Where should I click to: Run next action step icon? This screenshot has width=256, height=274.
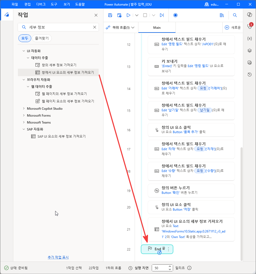[x=162, y=15]
